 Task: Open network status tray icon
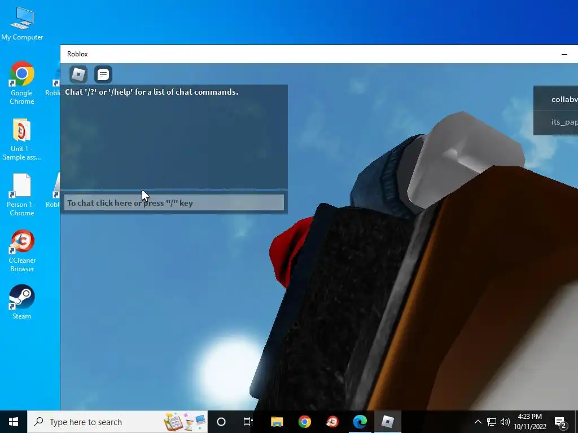[492, 422]
